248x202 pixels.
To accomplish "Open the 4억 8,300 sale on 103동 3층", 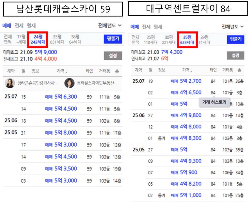I will point(195,138).
